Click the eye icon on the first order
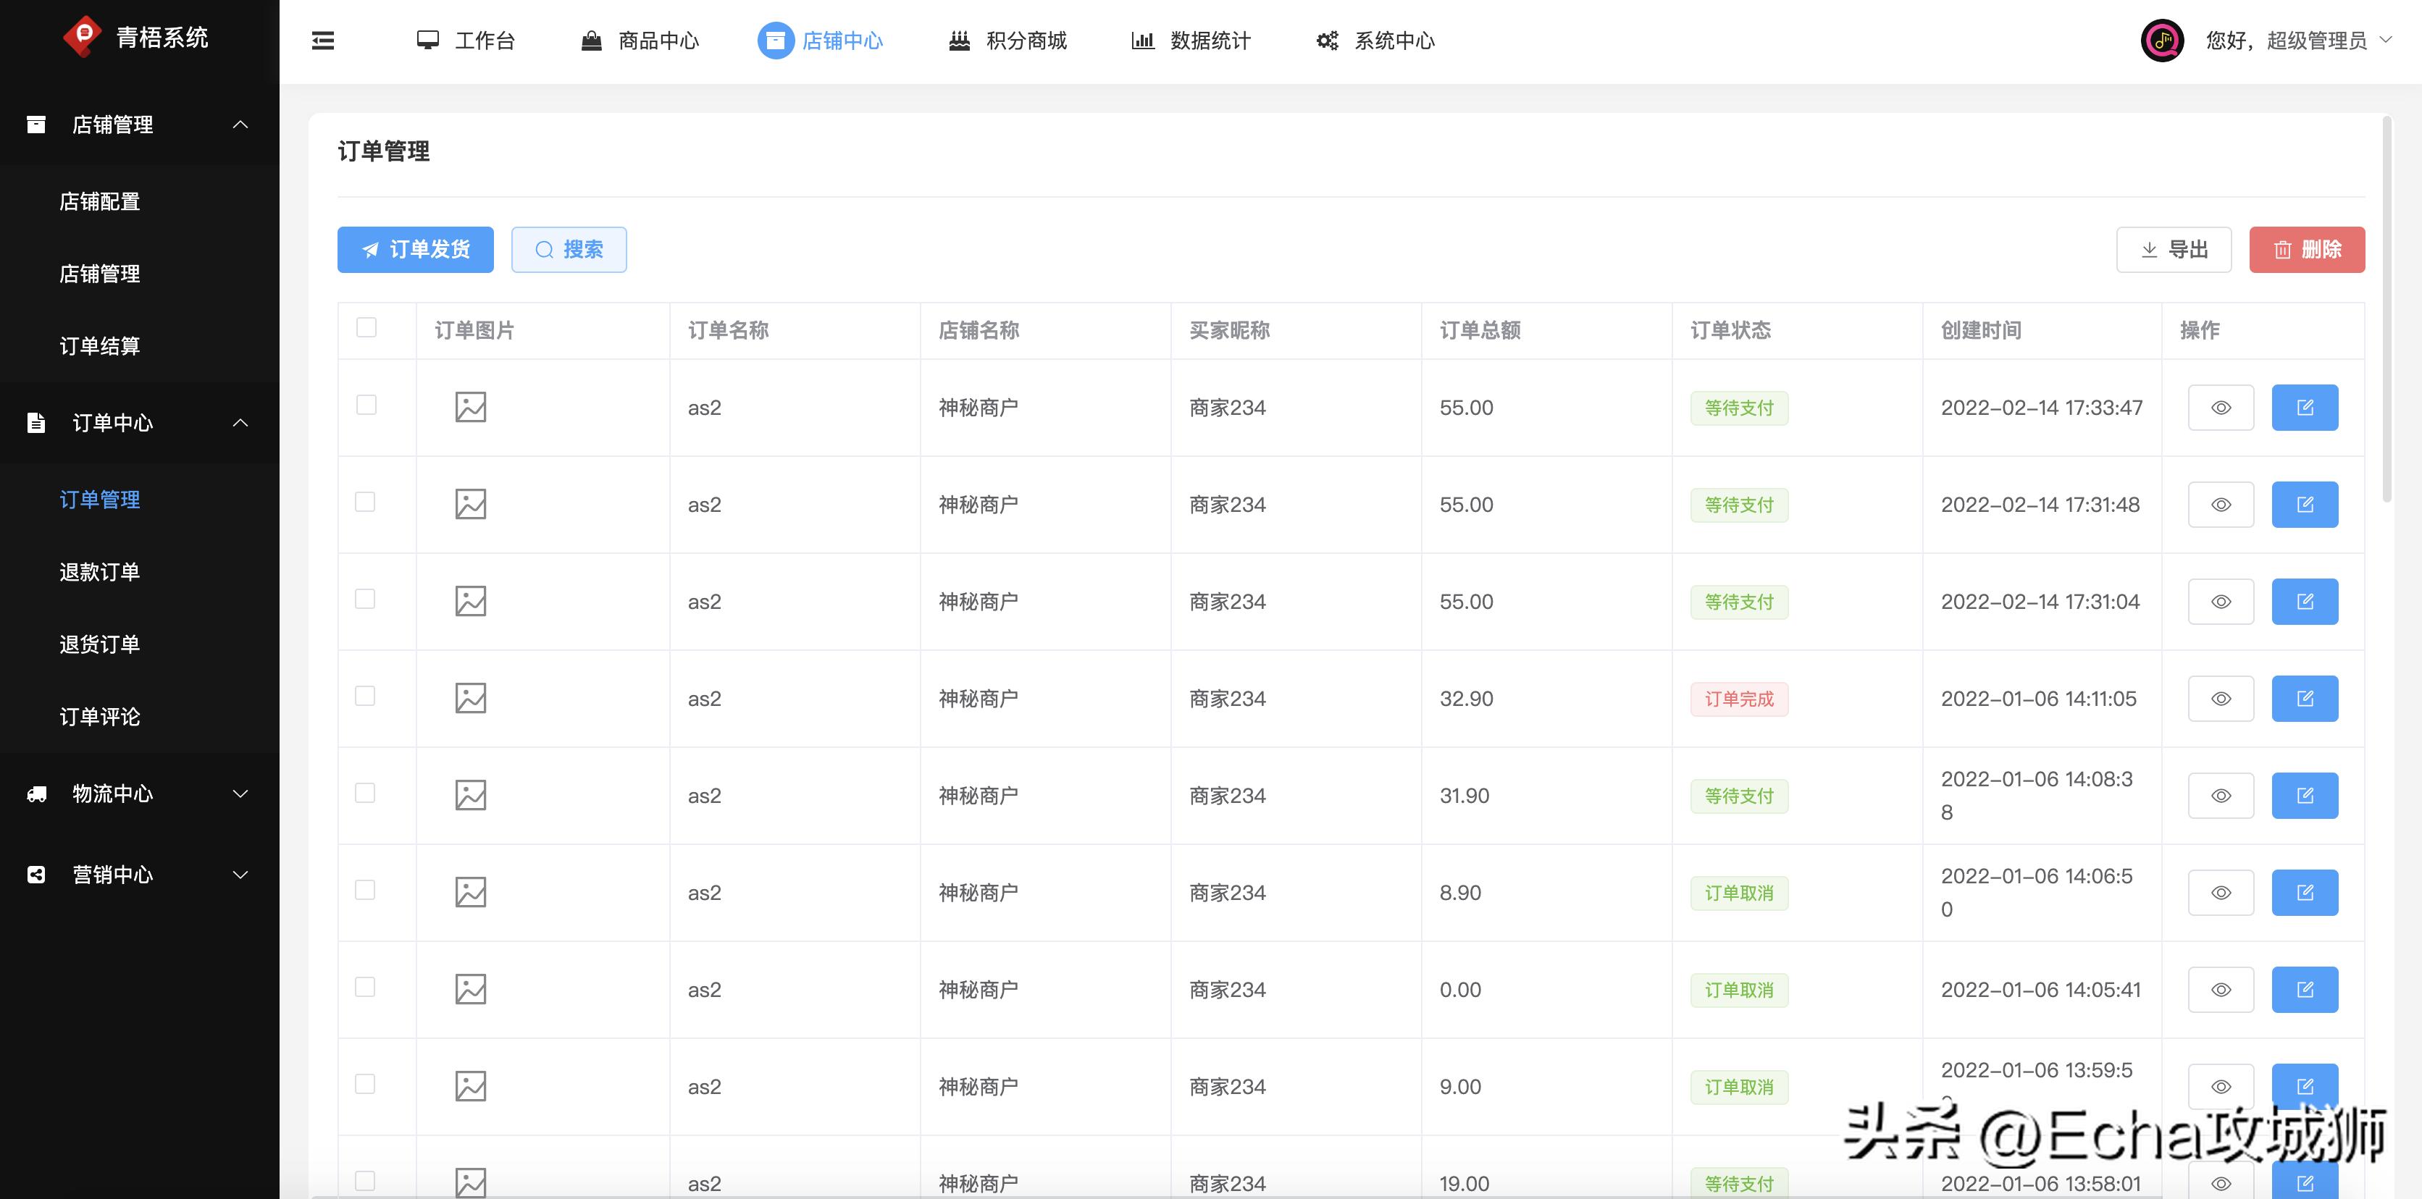 (2220, 407)
